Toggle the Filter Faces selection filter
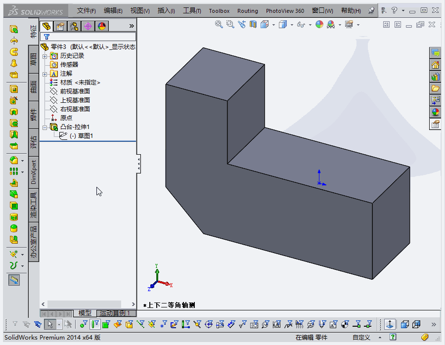This screenshot has width=445, height=345. coord(106,324)
